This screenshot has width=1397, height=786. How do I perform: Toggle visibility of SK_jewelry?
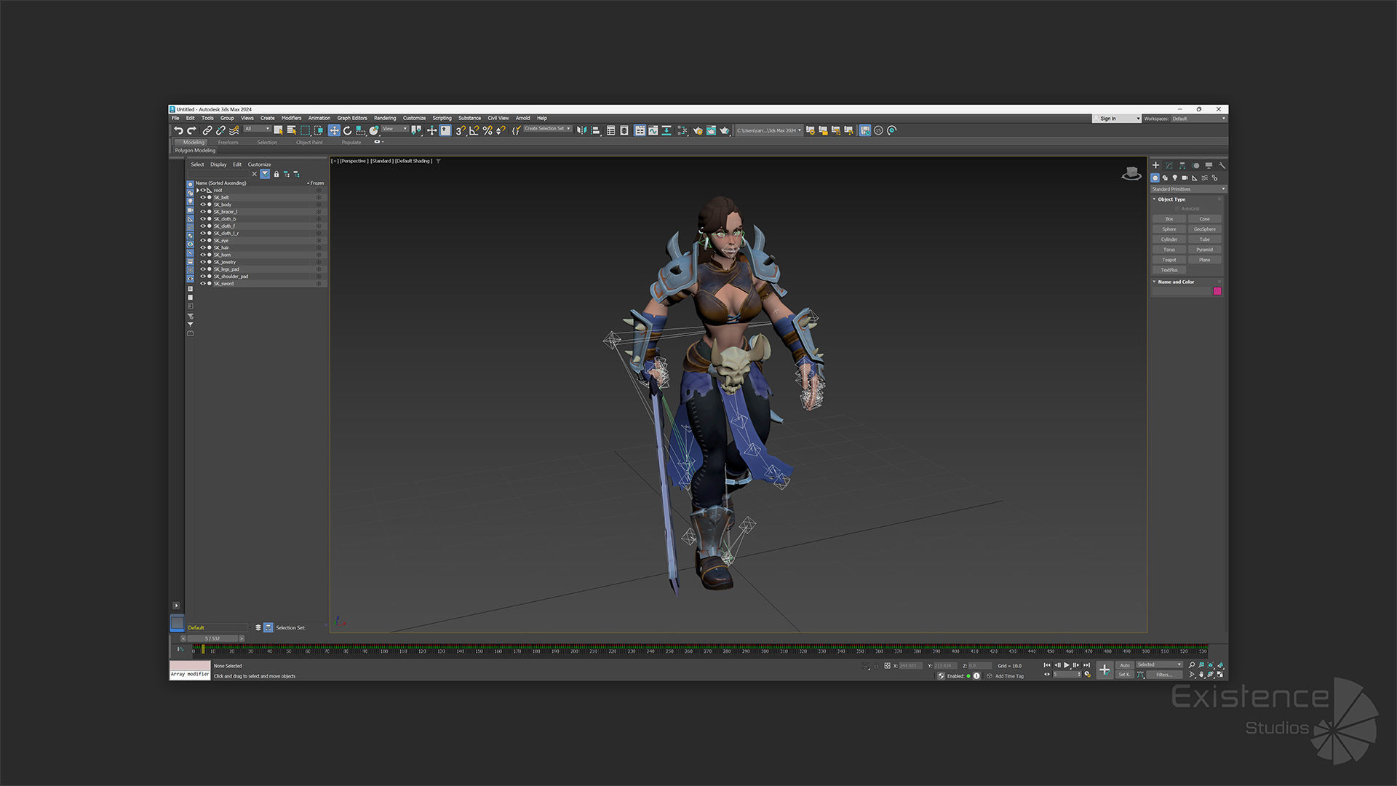coord(203,262)
